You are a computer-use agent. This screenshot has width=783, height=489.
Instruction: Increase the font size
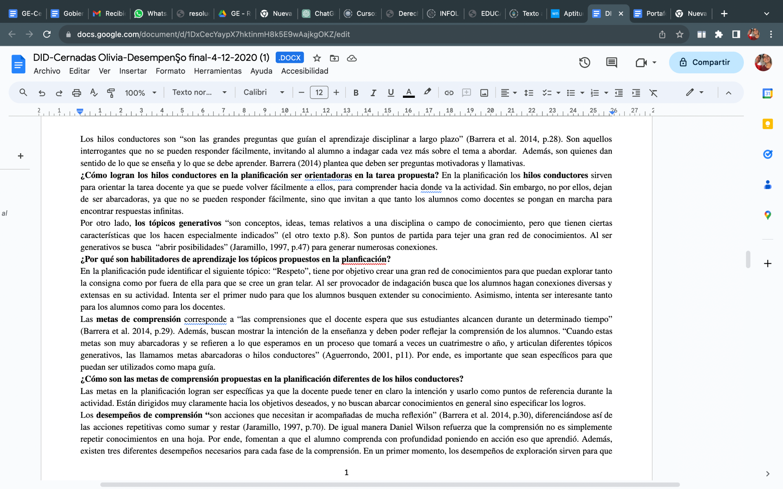click(x=336, y=93)
